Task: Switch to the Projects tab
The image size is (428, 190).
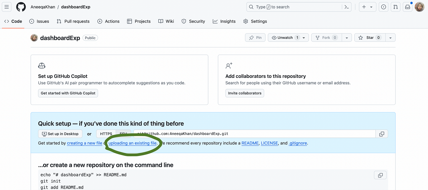Action: click(139, 21)
